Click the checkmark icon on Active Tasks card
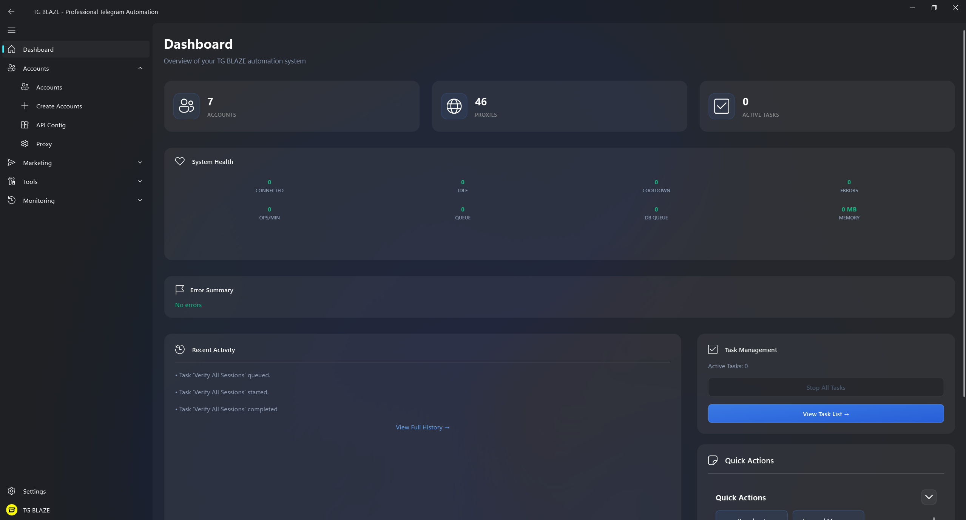Image resolution: width=966 pixels, height=520 pixels. (x=722, y=106)
